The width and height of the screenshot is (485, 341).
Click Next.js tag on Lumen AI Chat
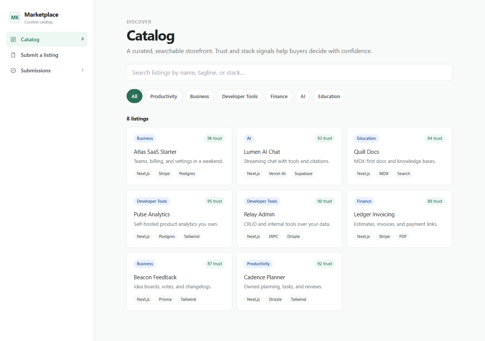pos(253,174)
